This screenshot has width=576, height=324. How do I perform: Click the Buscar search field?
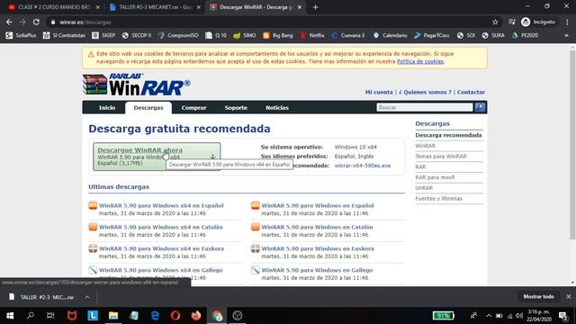coord(424,107)
